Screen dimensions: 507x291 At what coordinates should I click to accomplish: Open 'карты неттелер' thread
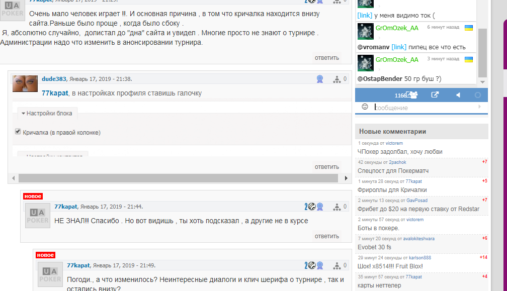coord(379,285)
